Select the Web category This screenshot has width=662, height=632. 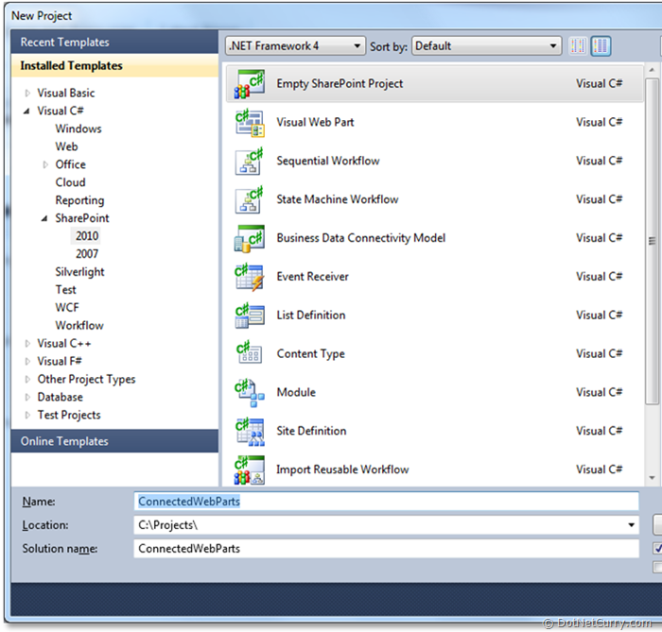[67, 146]
